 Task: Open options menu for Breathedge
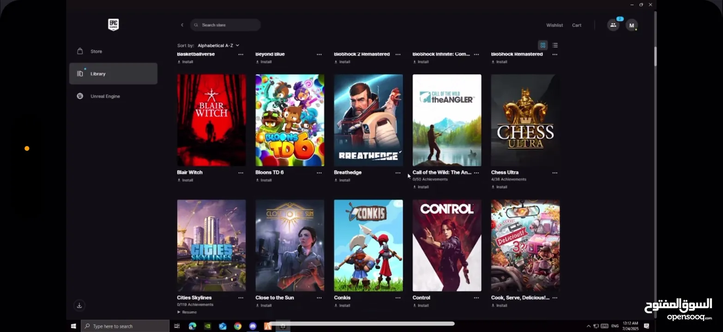tap(398, 173)
